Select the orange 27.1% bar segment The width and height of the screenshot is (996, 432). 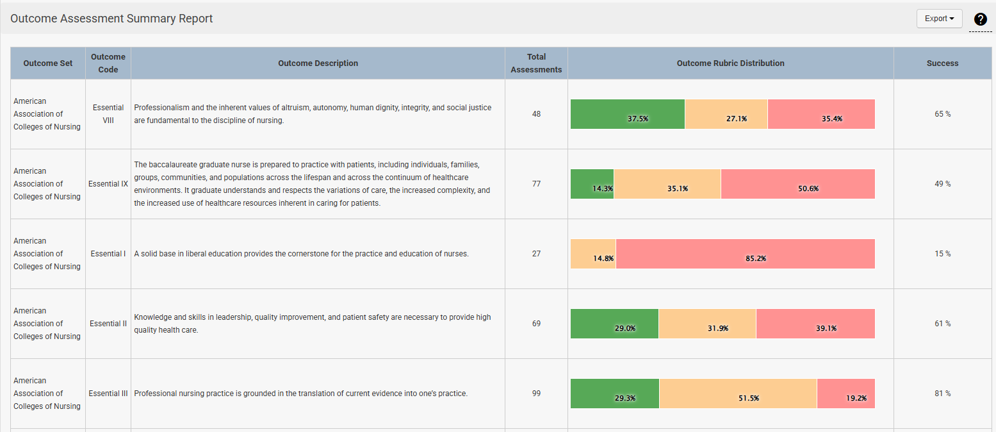point(726,114)
